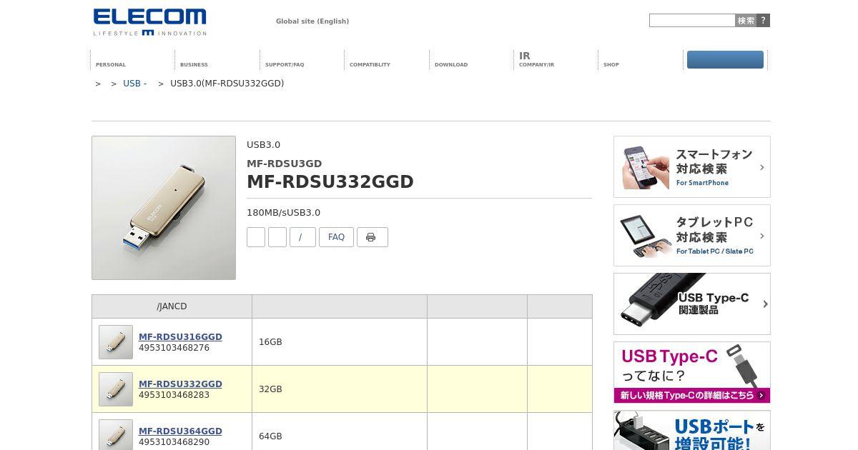Click the 32GB capacity cell
Image resolution: width=858 pixels, height=450 pixels.
(340, 389)
